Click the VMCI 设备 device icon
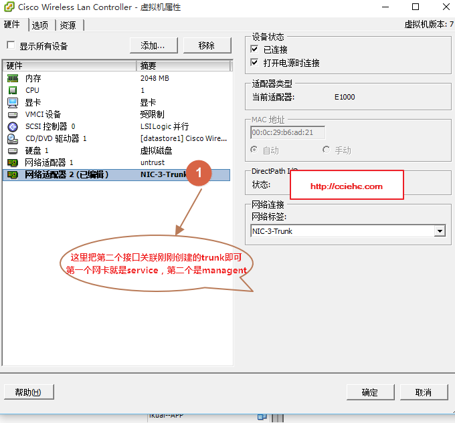 point(13,115)
